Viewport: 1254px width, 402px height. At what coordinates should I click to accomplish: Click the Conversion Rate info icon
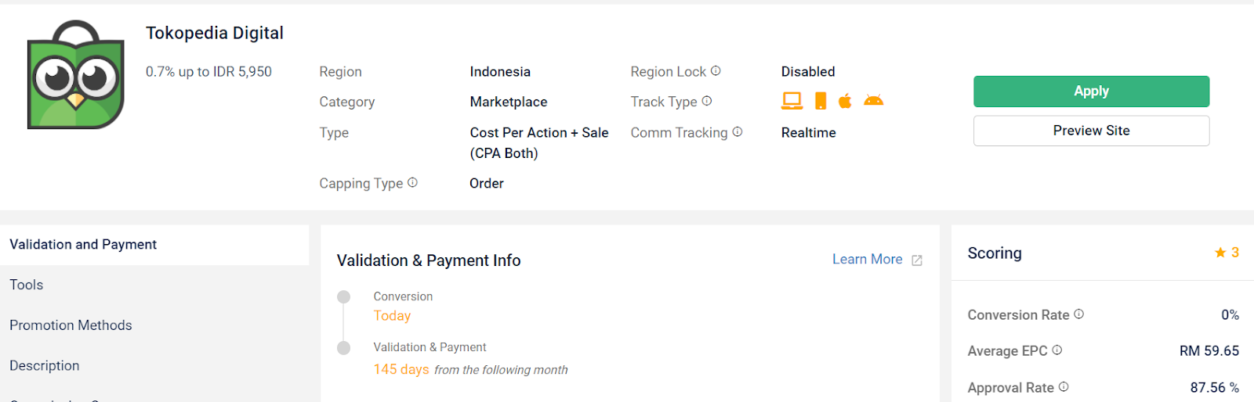coord(1079,314)
